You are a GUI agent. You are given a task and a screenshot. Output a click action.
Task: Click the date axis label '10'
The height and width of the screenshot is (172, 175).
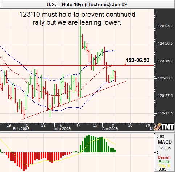(26, 125)
